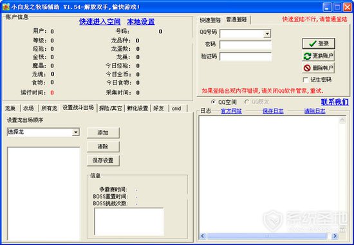
Task: Click the log vertical scrollbar up arrow
Action: (342, 120)
